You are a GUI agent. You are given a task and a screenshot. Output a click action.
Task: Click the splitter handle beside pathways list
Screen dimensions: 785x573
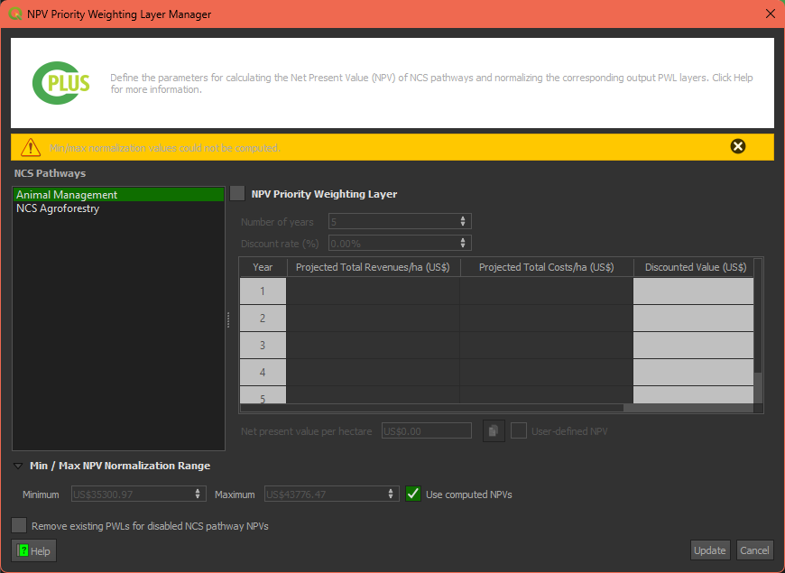(228, 320)
